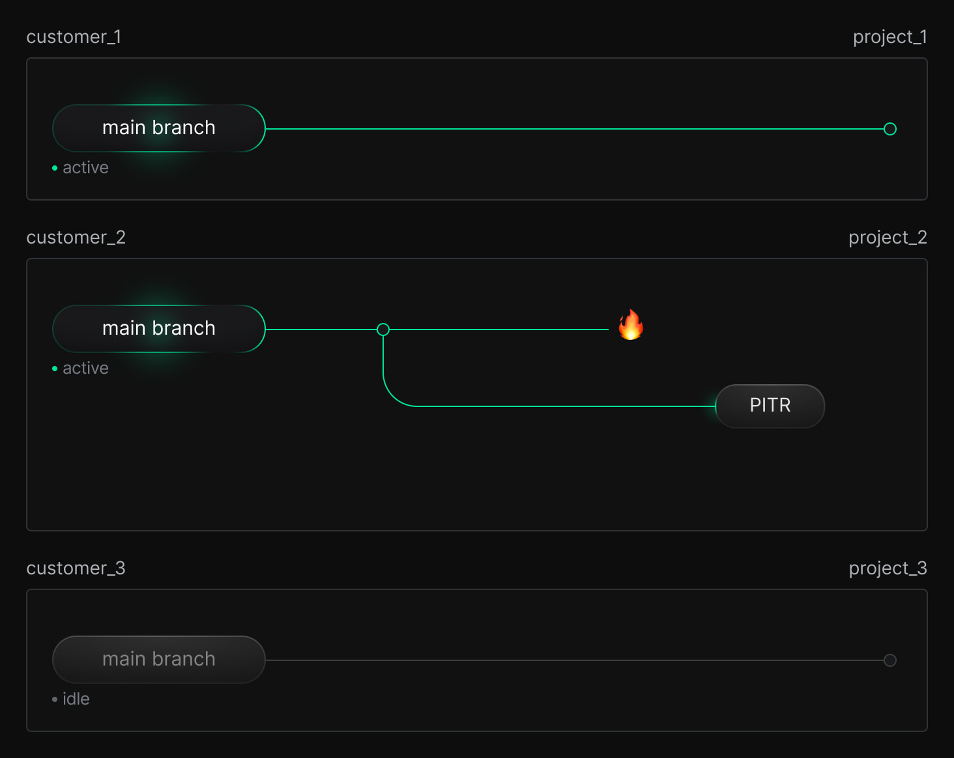This screenshot has height=758, width=954.
Task: Click the gray end node on project_3's line
Action: pos(889,660)
